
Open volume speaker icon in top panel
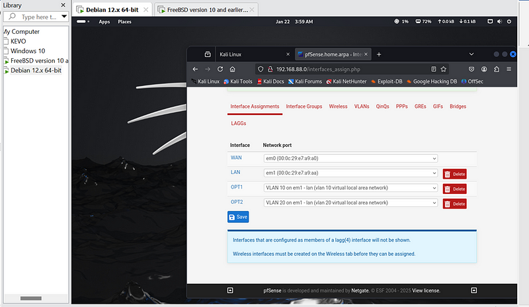(500, 22)
